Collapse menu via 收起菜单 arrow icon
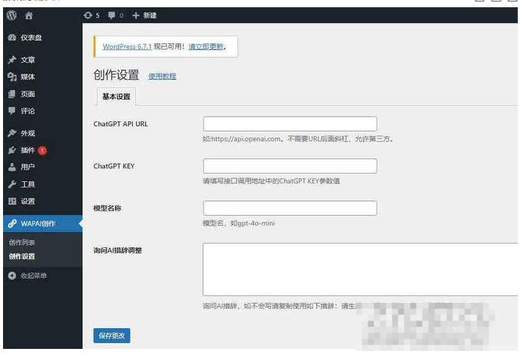The width and height of the screenshot is (522, 361). tap(12, 276)
